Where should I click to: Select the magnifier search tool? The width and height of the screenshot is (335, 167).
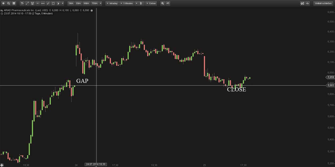coord(8,3)
